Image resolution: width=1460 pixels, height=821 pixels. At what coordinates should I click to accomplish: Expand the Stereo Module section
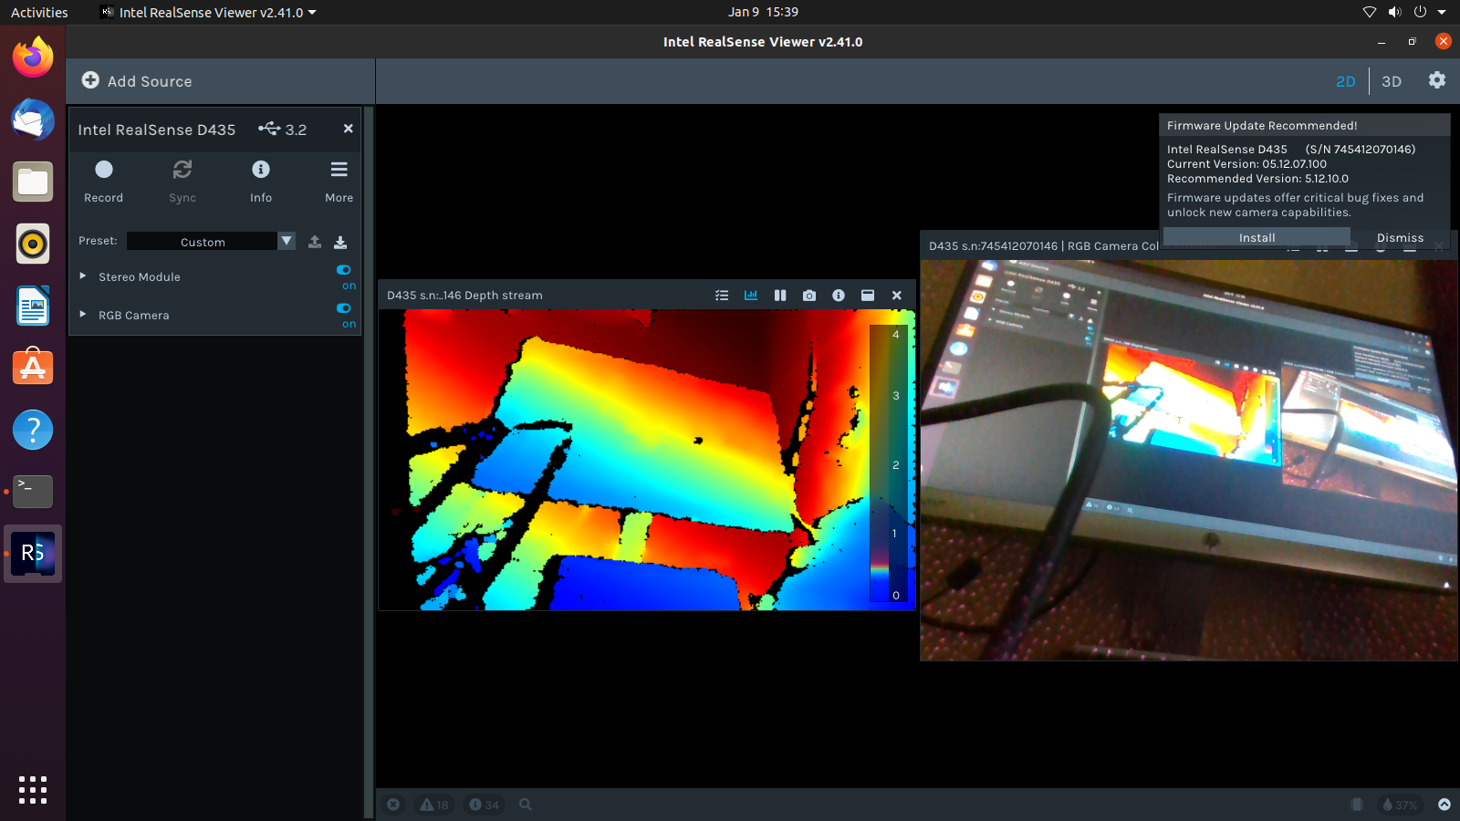point(83,275)
